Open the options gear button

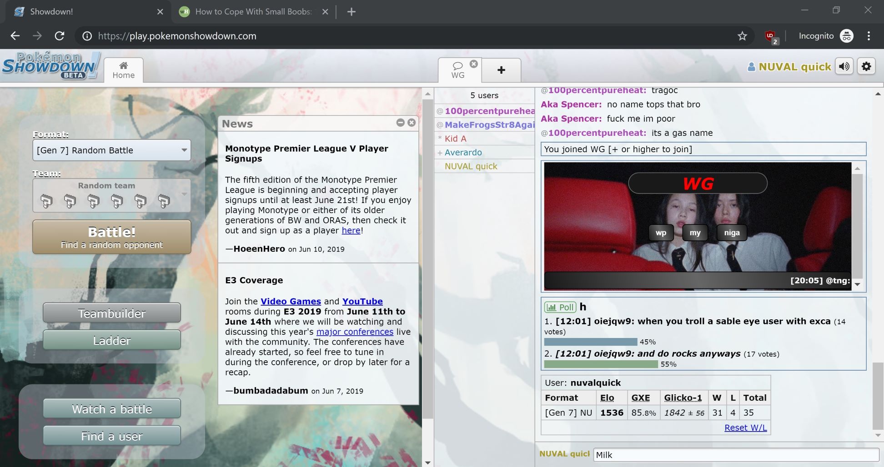coord(866,66)
